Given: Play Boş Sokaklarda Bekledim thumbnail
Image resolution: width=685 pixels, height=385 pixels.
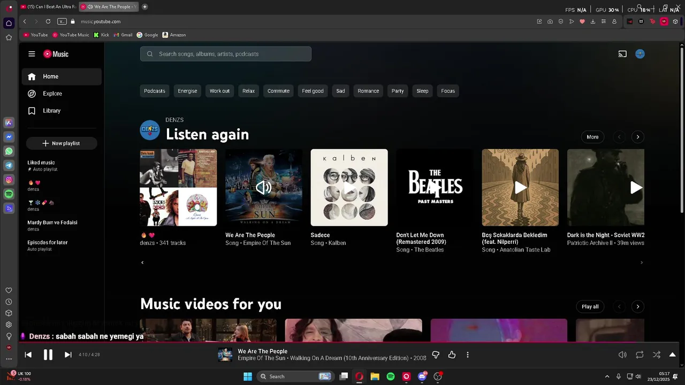Looking at the screenshot, I should tap(520, 188).
